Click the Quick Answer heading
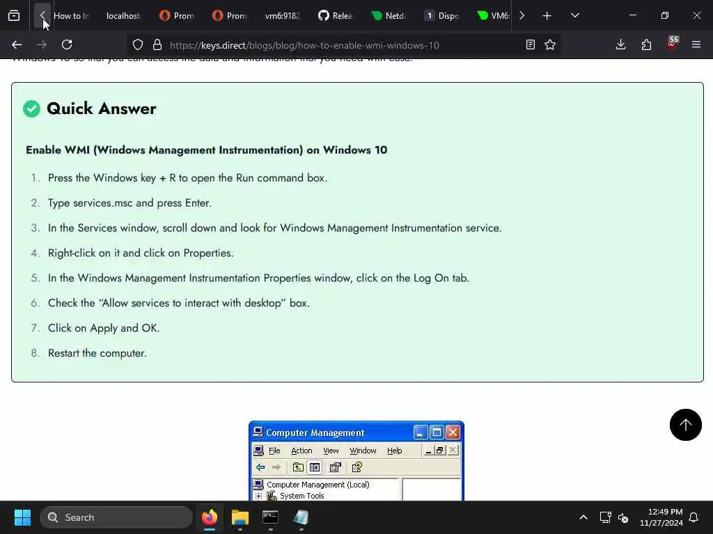Screen dimensions: 713x534 click(102, 108)
